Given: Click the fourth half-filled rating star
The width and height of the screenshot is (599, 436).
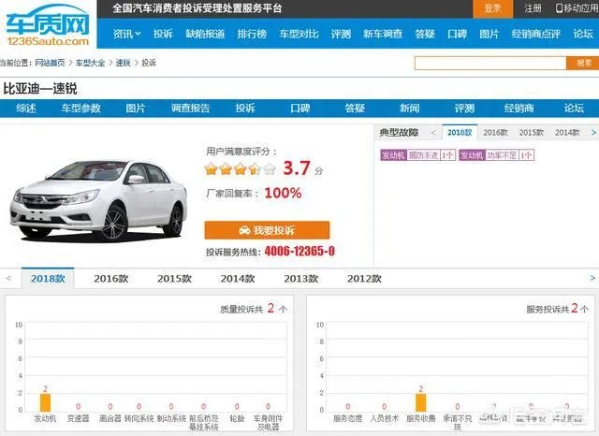Looking at the screenshot, I should (x=255, y=168).
